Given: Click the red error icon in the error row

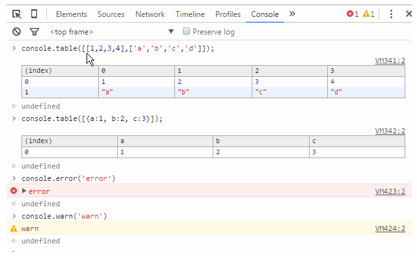Looking at the screenshot, I should (x=14, y=191).
